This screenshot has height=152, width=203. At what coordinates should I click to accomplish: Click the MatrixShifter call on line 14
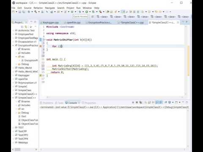[x=70, y=69]
